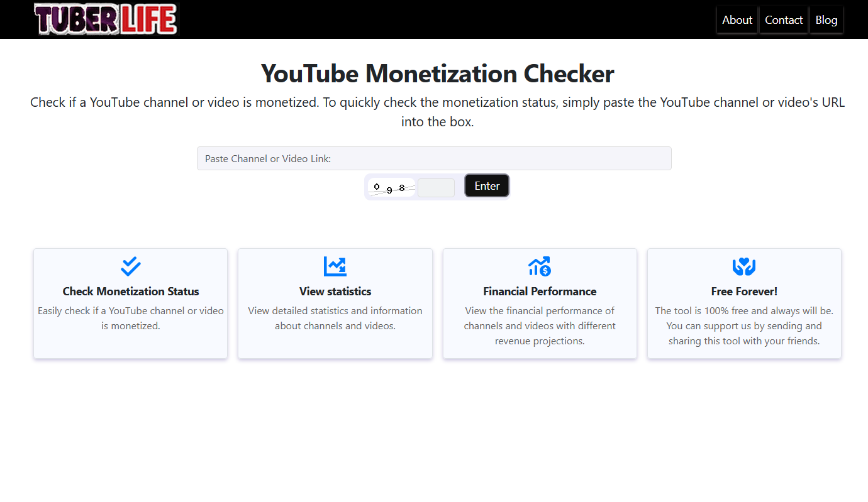Click the Check Monetization Status card title
The width and height of the screenshot is (868, 502).
[x=131, y=292]
